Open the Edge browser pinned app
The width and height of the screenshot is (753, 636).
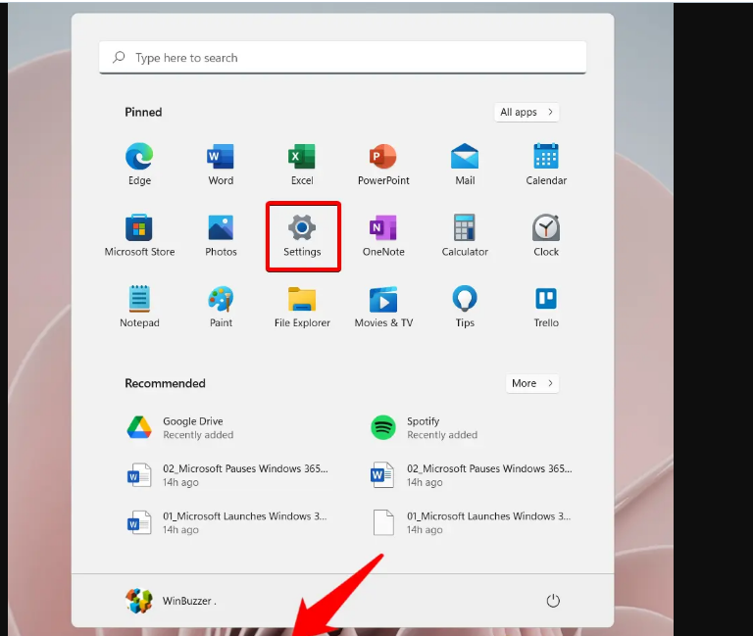point(139,164)
